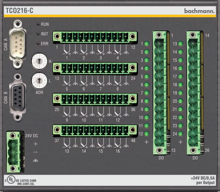The width and height of the screenshot is (220, 192).
Task: Select the thermocouple symbol for channel 4
Action: pos(118,50)
